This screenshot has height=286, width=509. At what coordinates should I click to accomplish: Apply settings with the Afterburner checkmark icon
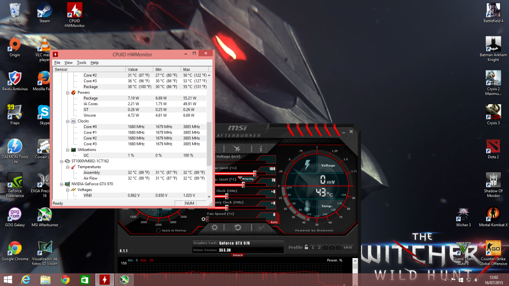coord(260,227)
